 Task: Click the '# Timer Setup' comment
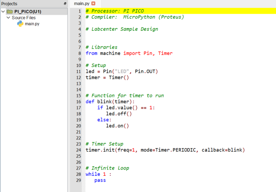pos(104,144)
